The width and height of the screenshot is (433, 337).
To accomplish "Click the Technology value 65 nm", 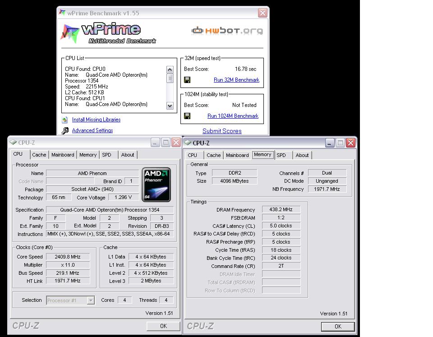I will (x=59, y=197).
